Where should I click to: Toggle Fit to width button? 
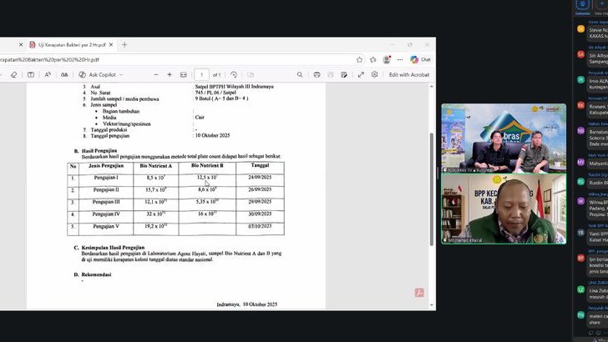pyautogui.click(x=184, y=75)
